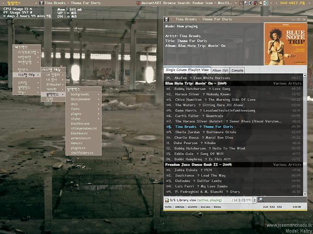This screenshot has width=313, height=234.
Task: Select Charlie Rouse Merci Bon Dieu track
Action: (x=233, y=137)
